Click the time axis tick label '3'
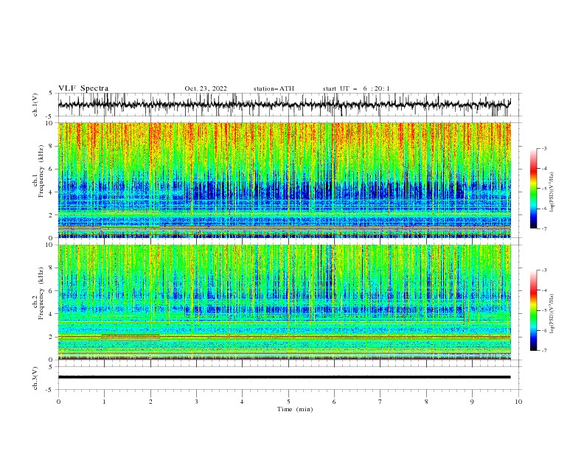This screenshot has height=451, width=584. [x=196, y=402]
